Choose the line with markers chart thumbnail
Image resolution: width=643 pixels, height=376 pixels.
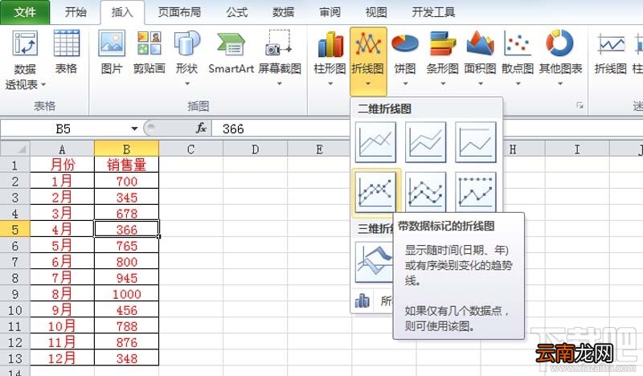(375, 192)
